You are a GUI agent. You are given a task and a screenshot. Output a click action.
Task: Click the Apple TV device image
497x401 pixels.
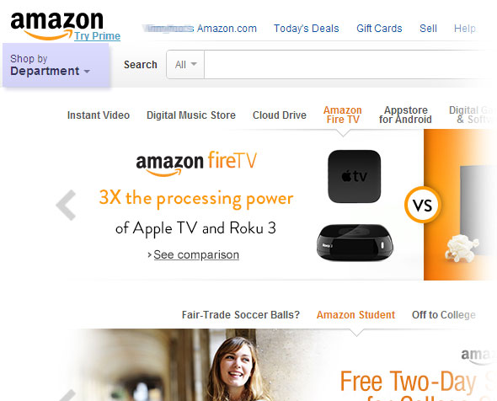(x=354, y=176)
